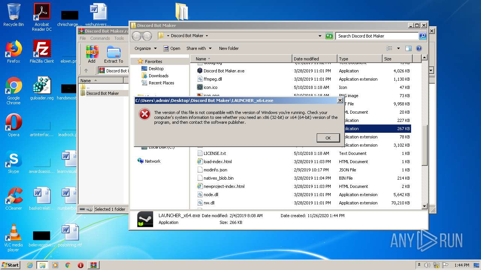481x270 pixels.
Task: Click WinRAR Add button
Action: (92, 54)
